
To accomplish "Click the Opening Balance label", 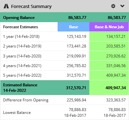I will tap(19, 18).
